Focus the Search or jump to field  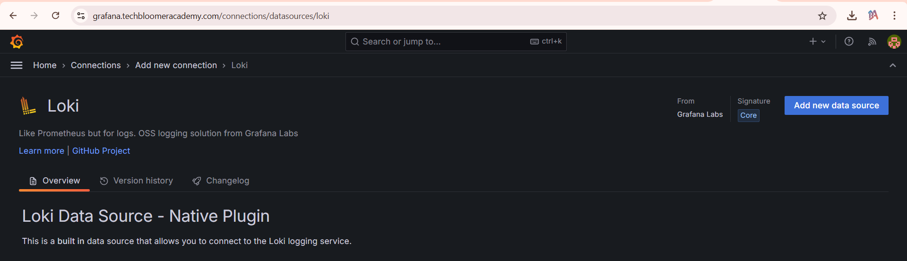point(456,42)
